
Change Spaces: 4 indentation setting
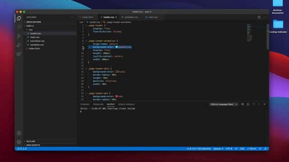pyautogui.click(x=218, y=148)
